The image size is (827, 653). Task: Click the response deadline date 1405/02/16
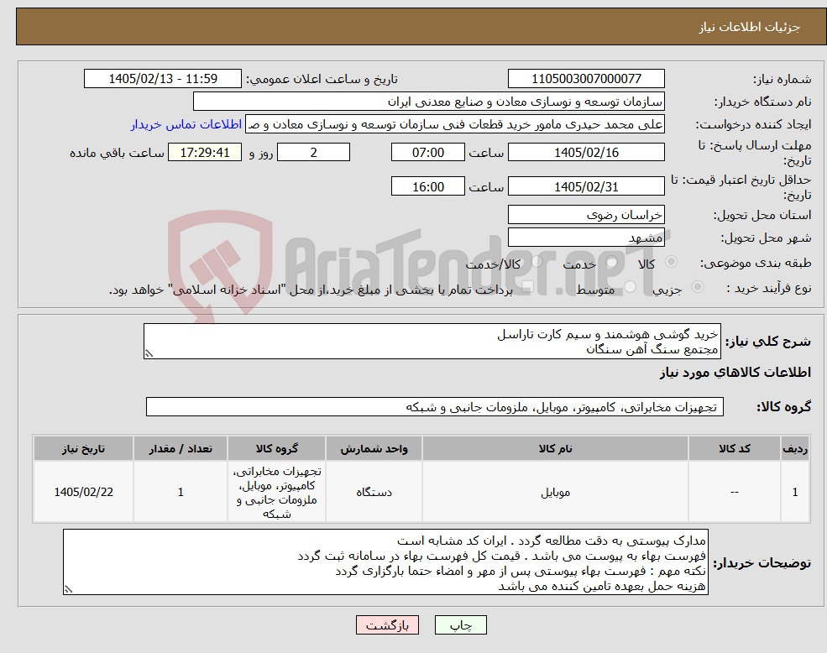click(x=586, y=153)
